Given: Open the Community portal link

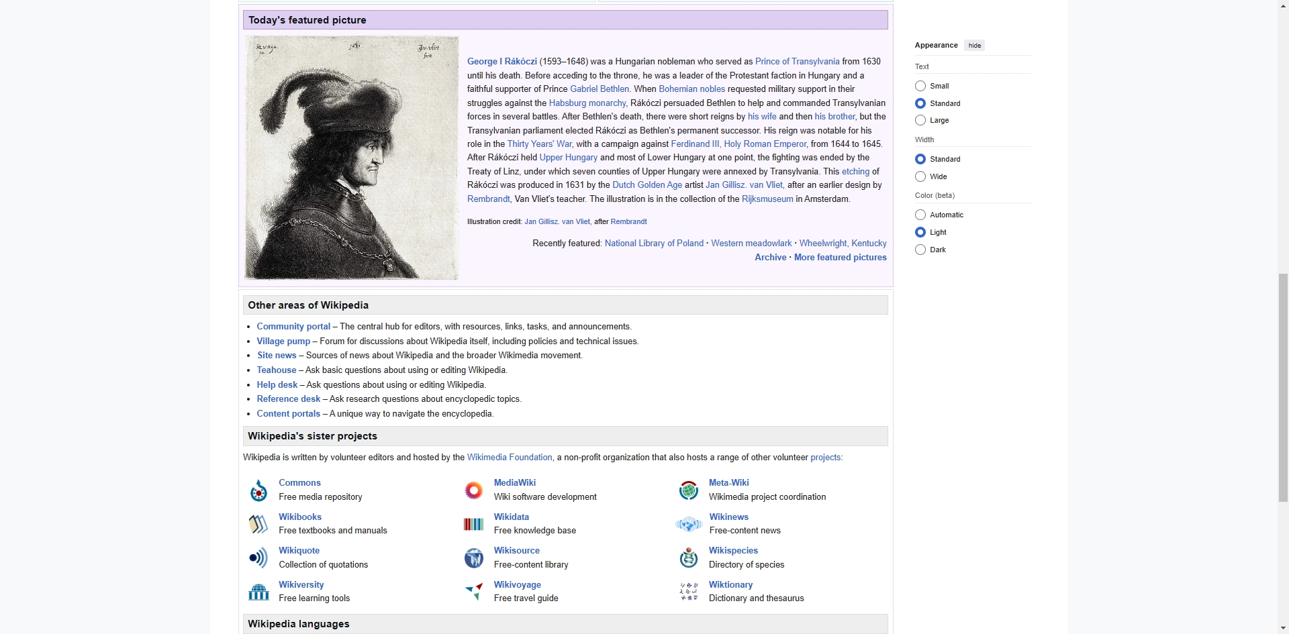Looking at the screenshot, I should [x=293, y=326].
